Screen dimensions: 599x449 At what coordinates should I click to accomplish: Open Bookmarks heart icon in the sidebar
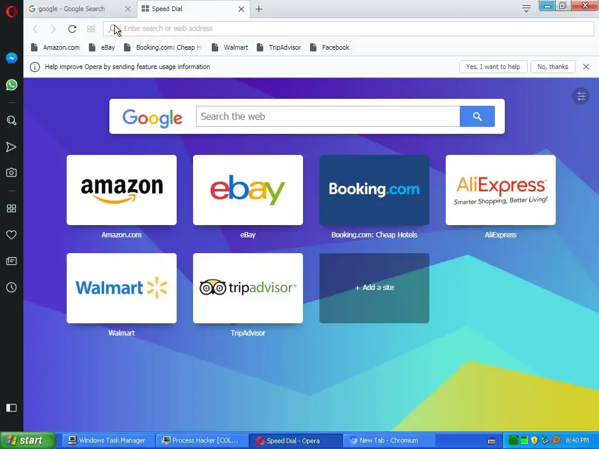(12, 235)
